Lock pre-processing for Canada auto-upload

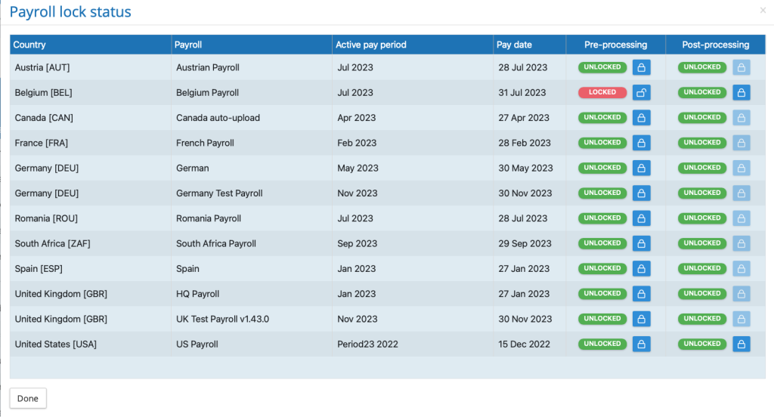coord(641,118)
